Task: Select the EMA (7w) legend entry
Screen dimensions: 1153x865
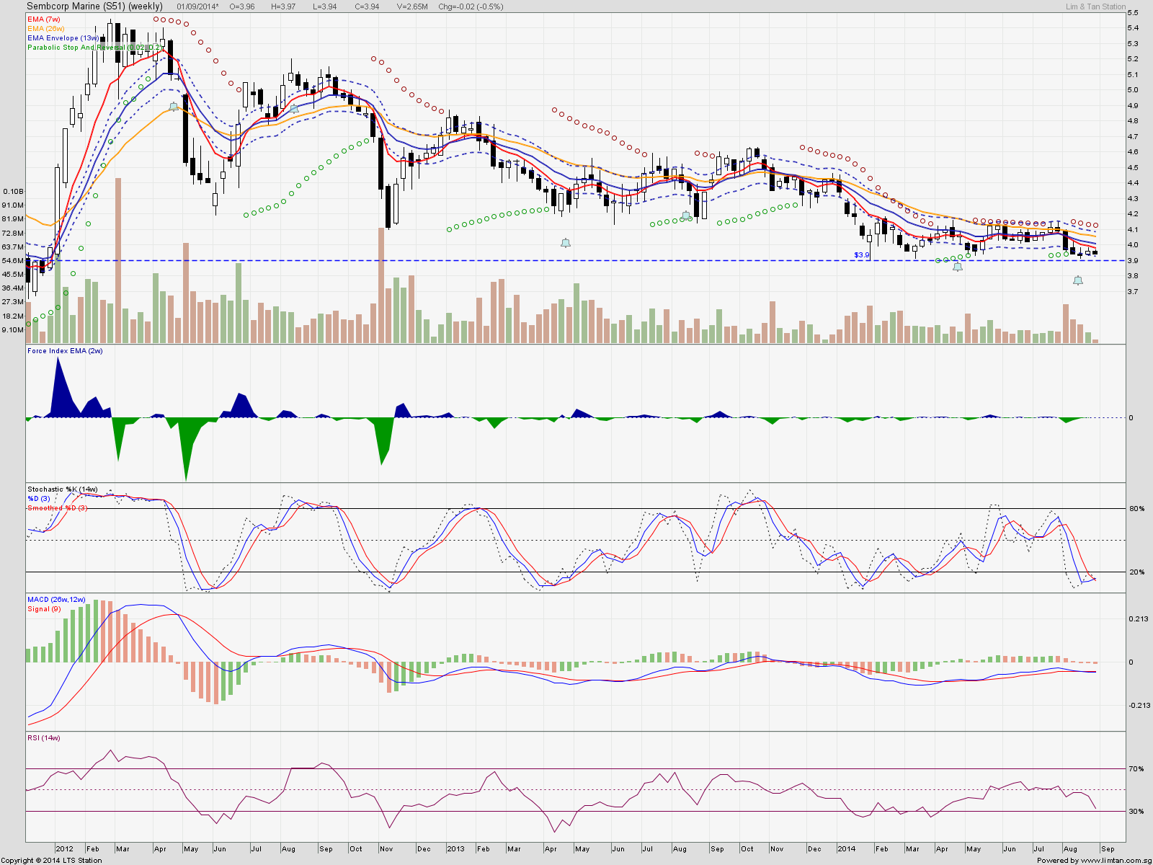Action: coord(45,19)
